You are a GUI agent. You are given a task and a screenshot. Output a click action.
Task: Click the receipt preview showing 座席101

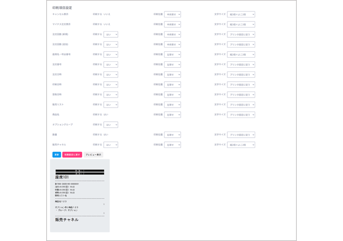pos(80,196)
